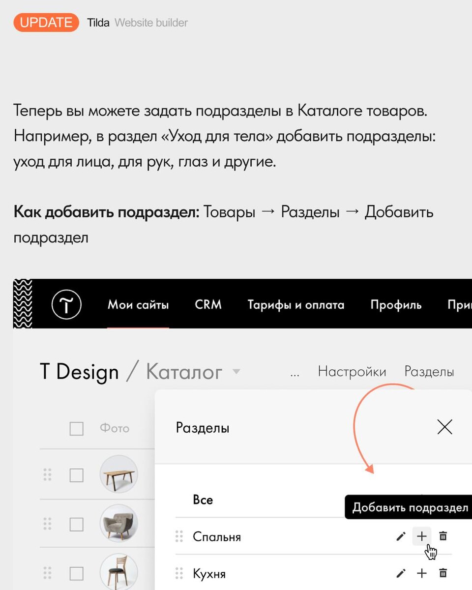Select the Кухня section

(x=209, y=573)
